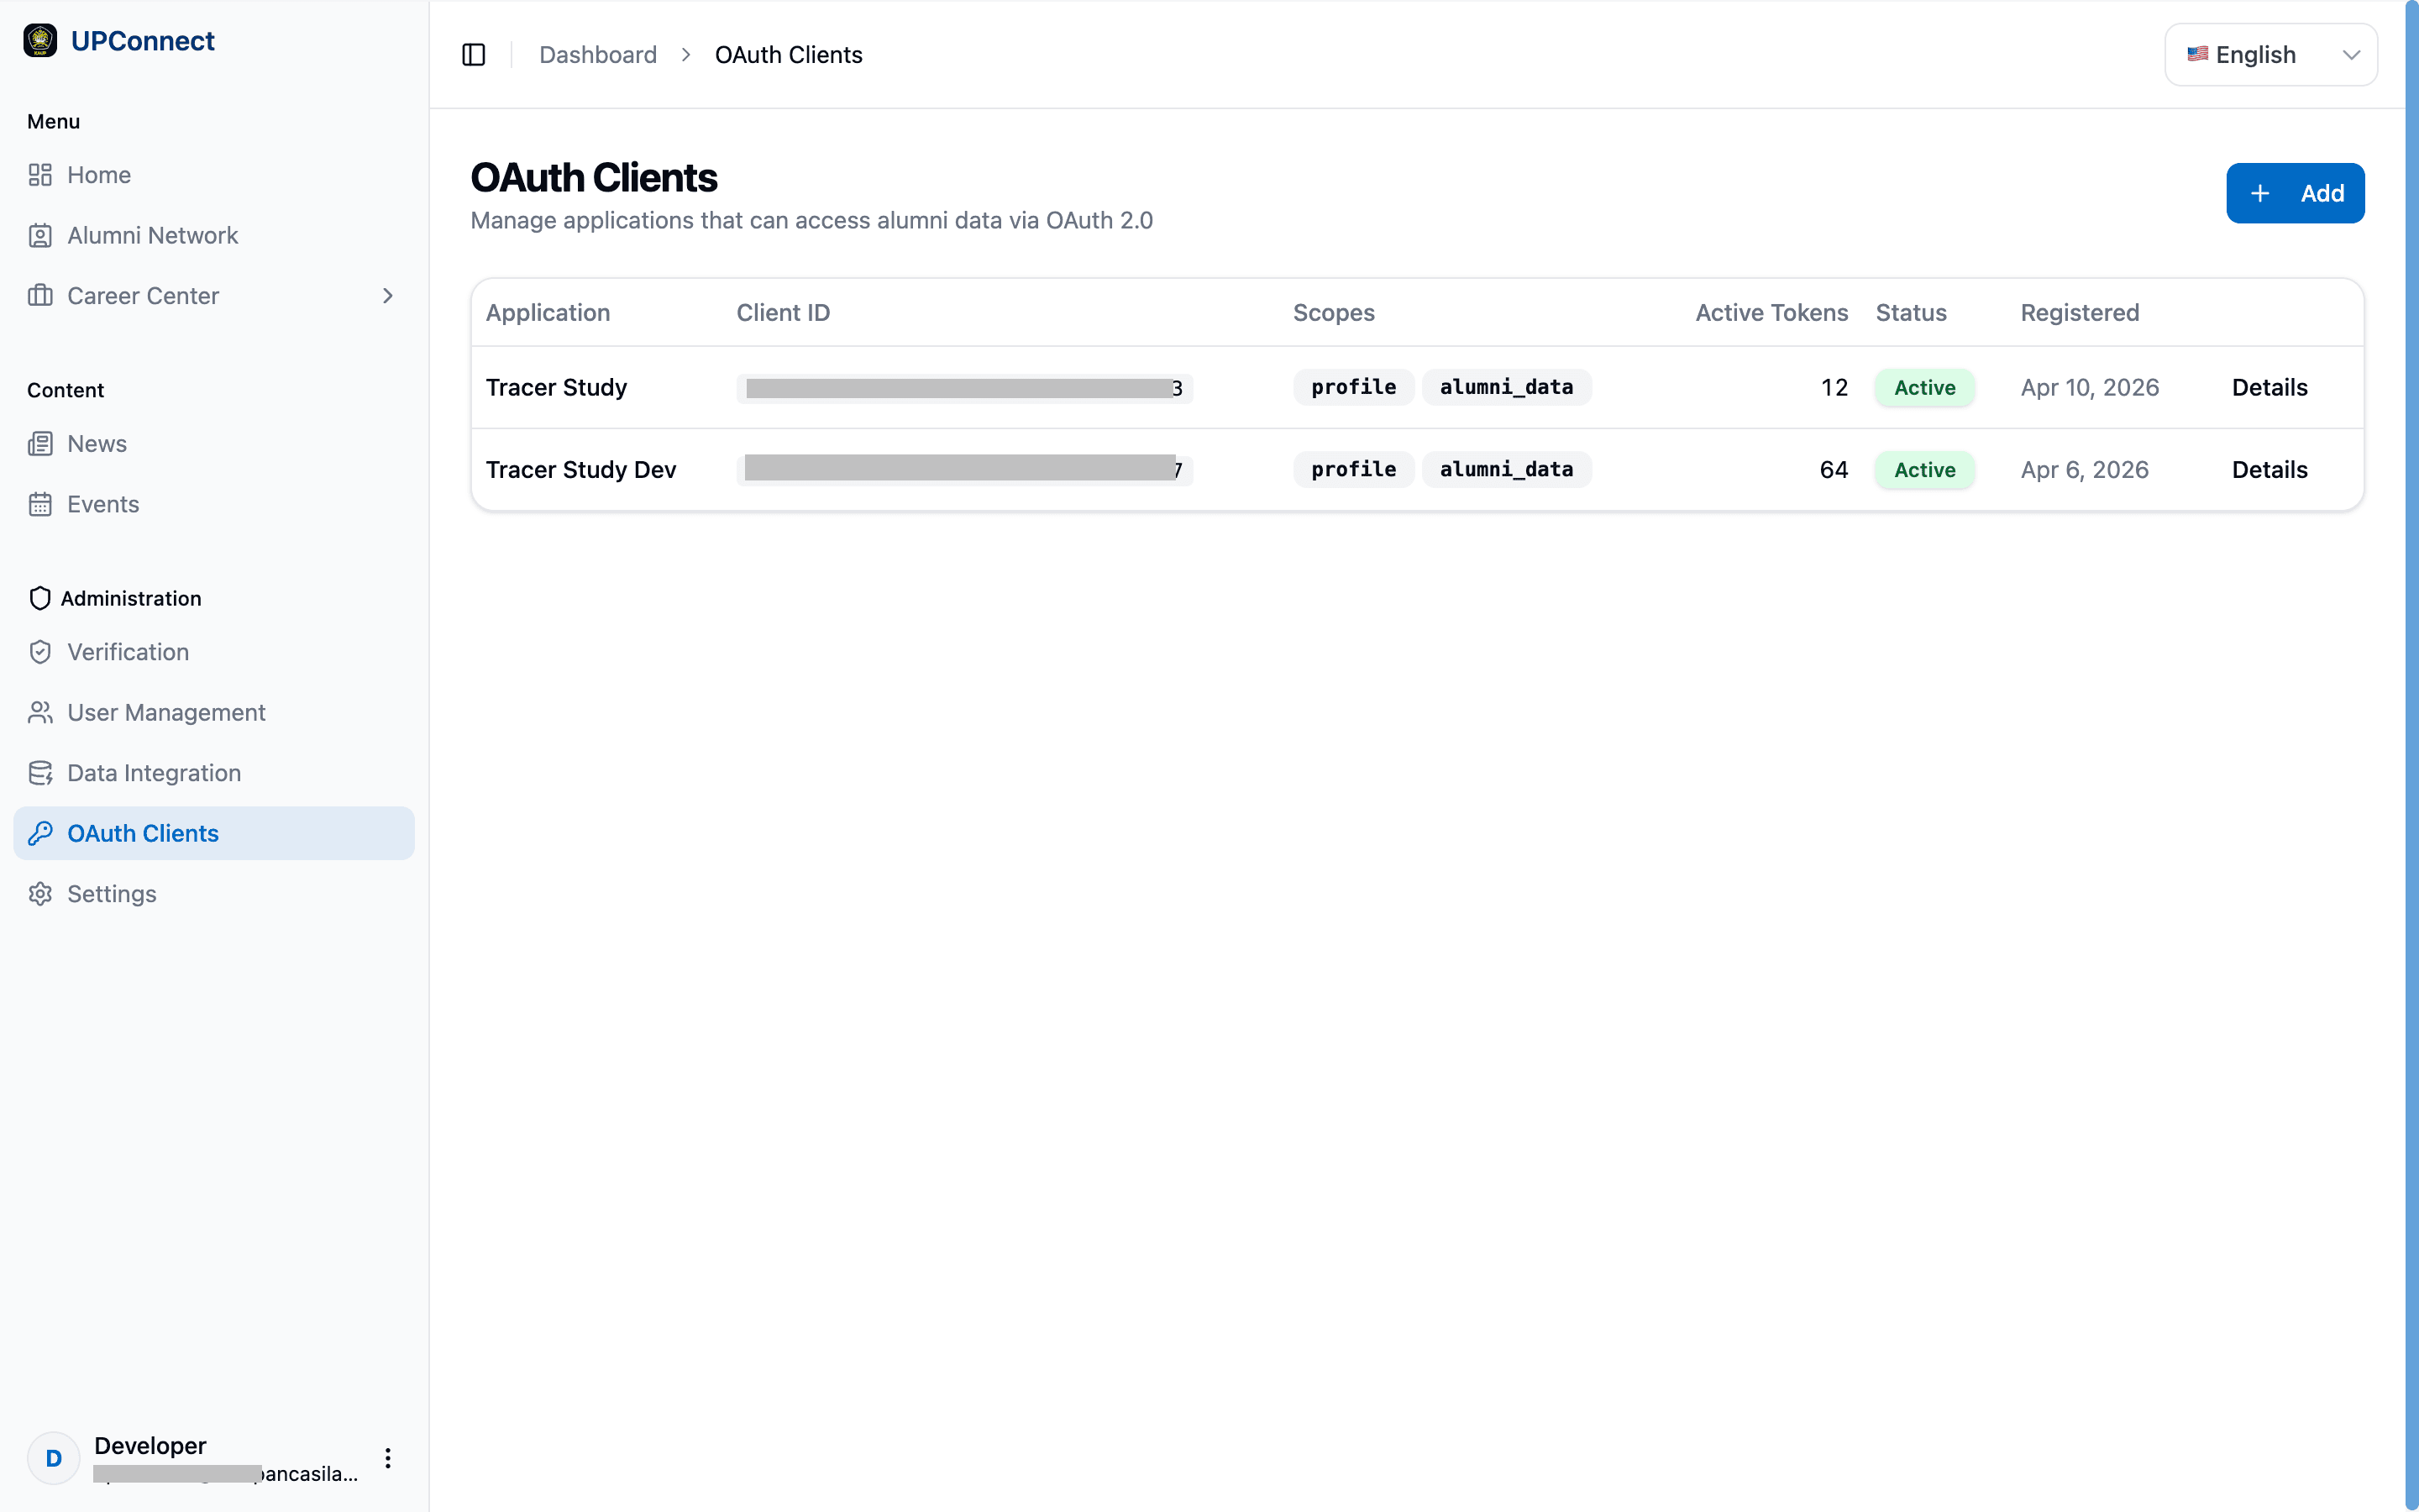Click Active status badge for Tracer Study Dev
Viewport: 2419px width, 1512px height.
coord(1924,470)
